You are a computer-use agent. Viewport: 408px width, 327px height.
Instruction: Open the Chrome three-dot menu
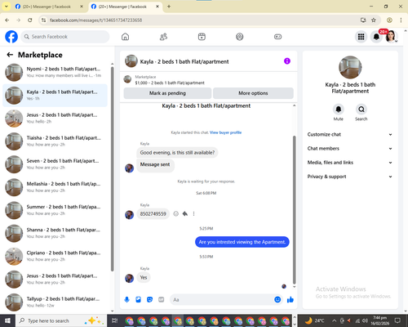click(x=401, y=20)
